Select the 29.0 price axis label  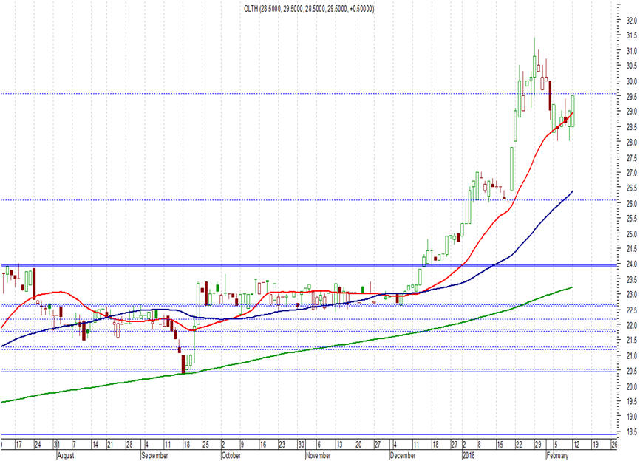[x=632, y=112]
